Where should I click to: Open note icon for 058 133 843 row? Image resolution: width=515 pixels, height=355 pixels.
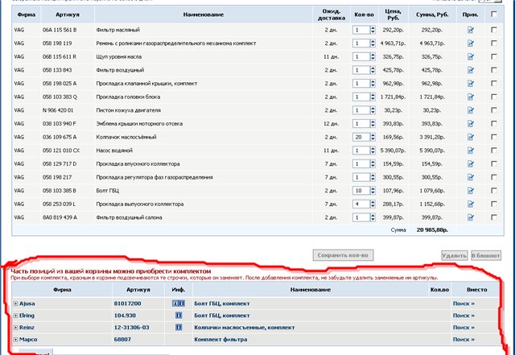[x=471, y=70]
